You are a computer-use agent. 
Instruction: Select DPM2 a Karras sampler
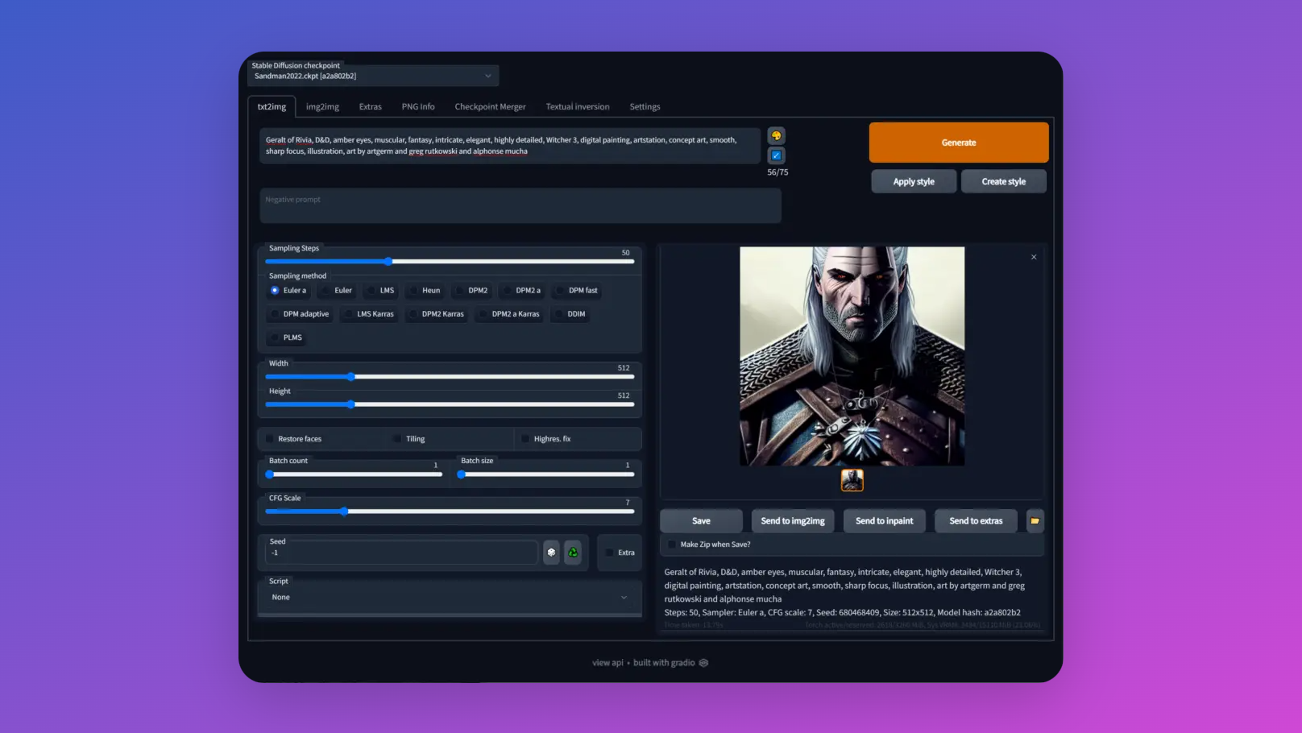pyautogui.click(x=510, y=314)
